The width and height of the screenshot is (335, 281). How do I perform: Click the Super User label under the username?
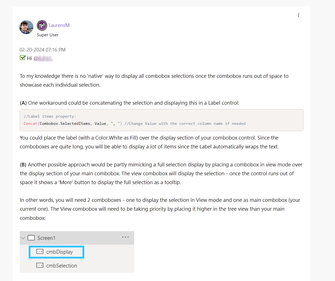tap(47, 35)
